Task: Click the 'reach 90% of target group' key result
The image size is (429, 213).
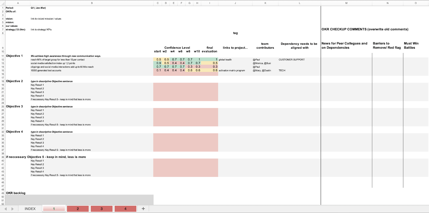Action: point(58,60)
